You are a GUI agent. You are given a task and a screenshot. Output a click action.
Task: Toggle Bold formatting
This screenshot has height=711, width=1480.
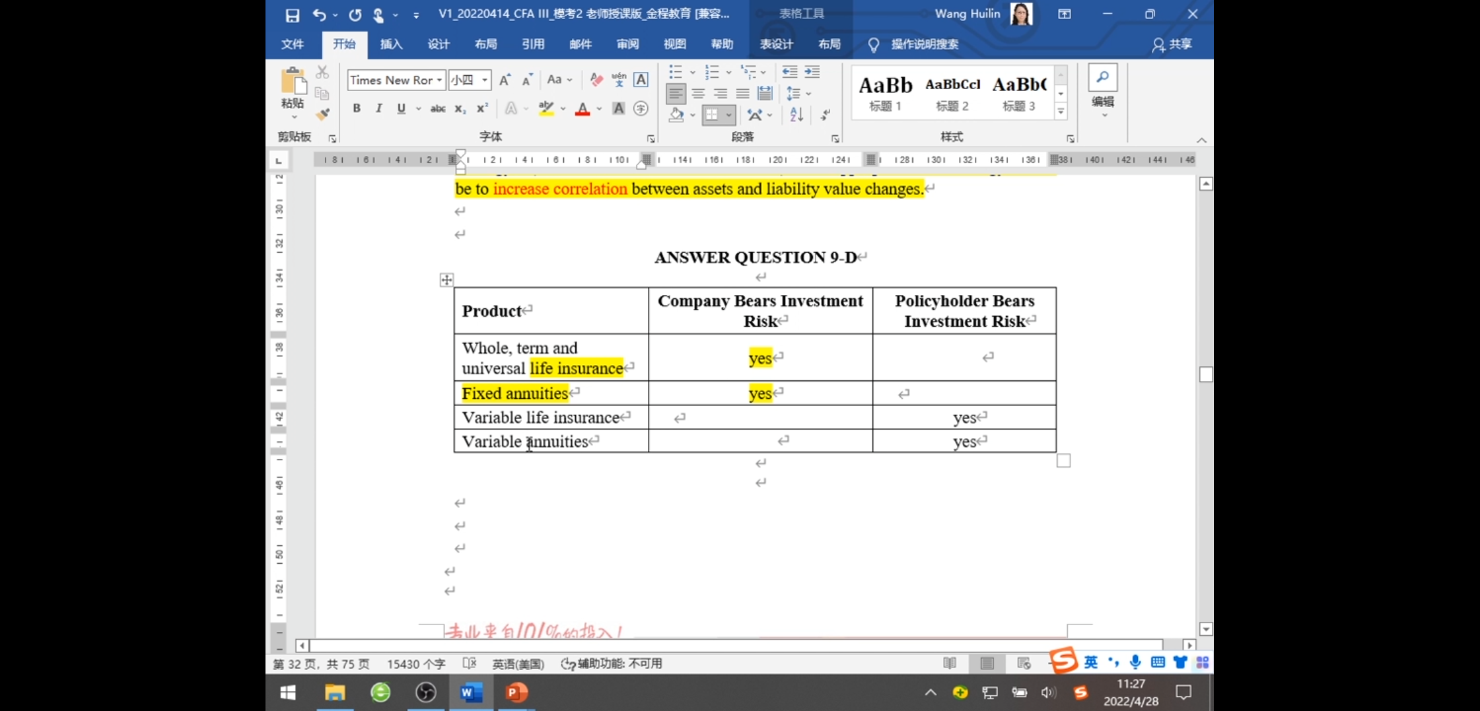357,109
